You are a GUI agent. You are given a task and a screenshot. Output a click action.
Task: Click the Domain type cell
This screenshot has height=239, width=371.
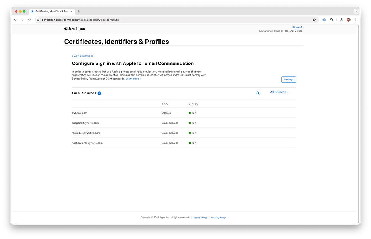click(166, 113)
